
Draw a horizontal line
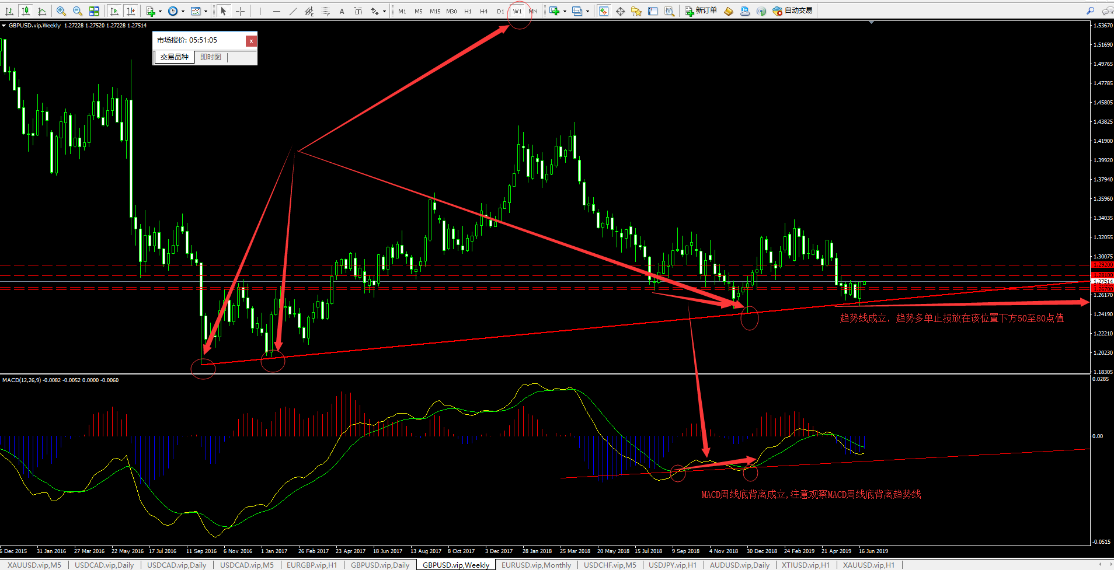277,11
